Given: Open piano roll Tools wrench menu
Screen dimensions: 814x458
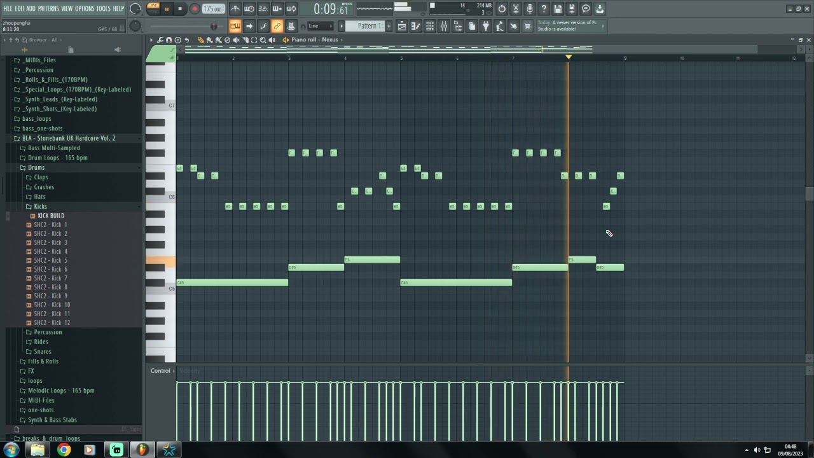Looking at the screenshot, I should (160, 39).
